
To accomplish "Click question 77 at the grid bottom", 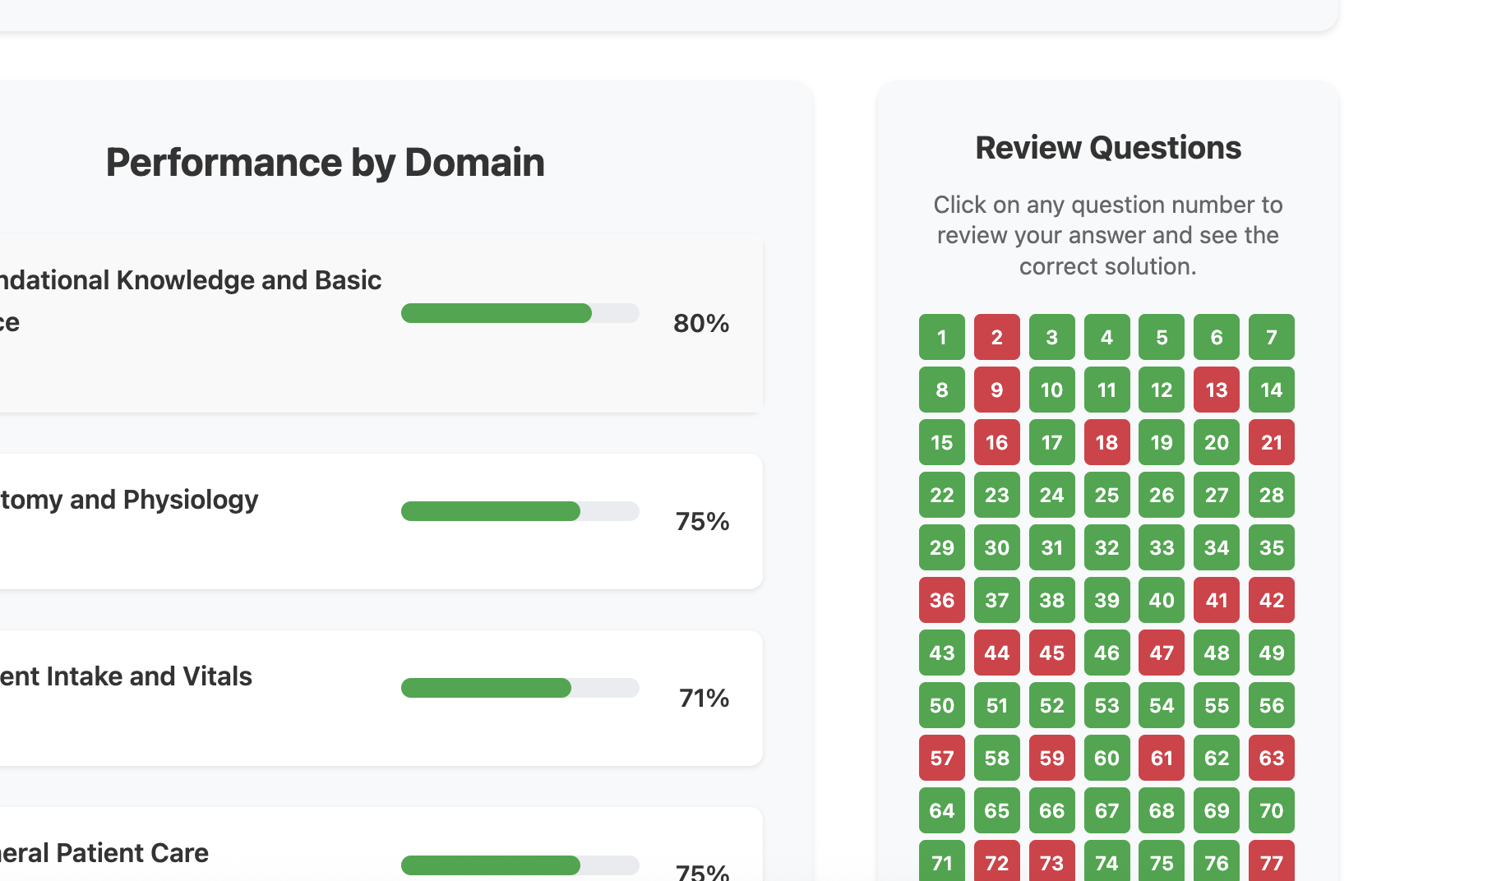I will (1271, 863).
